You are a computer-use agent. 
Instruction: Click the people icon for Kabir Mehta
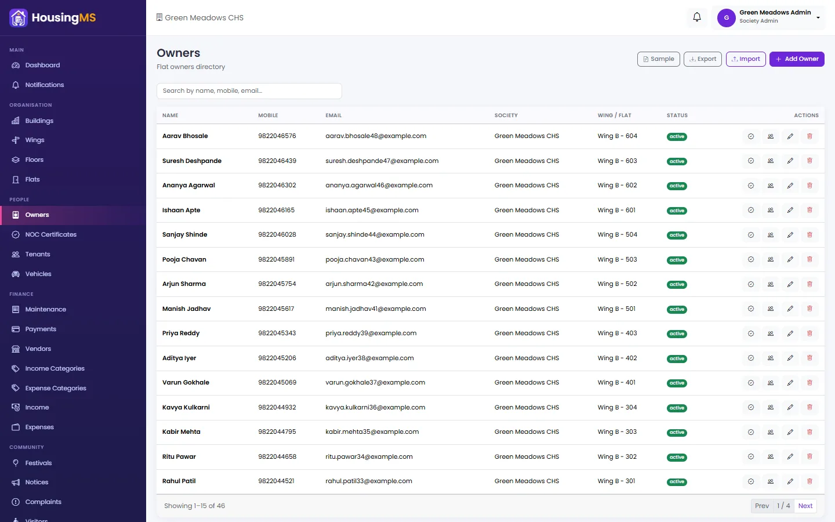[x=771, y=432]
